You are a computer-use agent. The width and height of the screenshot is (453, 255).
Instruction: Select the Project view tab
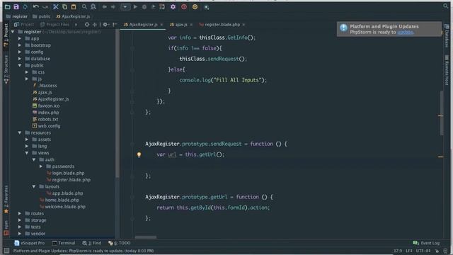point(24,25)
